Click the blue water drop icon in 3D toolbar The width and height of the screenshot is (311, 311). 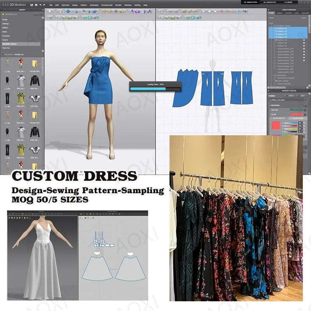(x=77, y=12)
